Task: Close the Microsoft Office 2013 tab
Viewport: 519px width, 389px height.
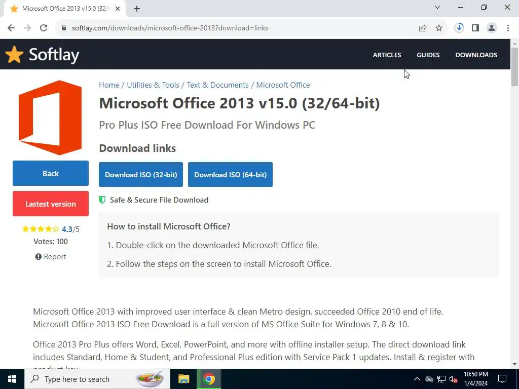Action: tap(118, 9)
